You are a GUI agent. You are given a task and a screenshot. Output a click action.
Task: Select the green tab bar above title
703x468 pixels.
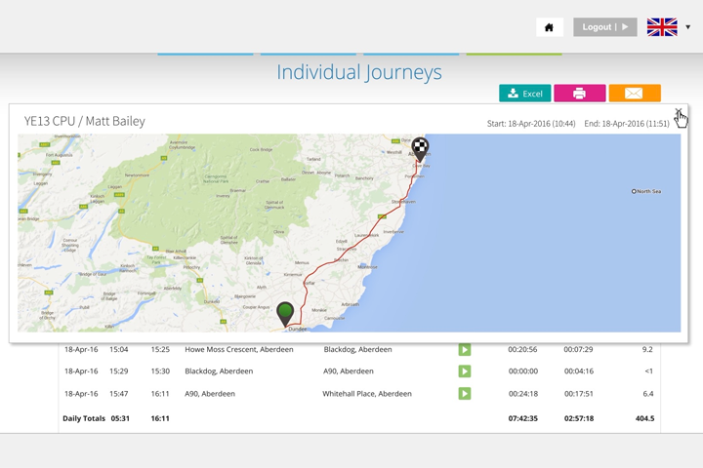514,54
